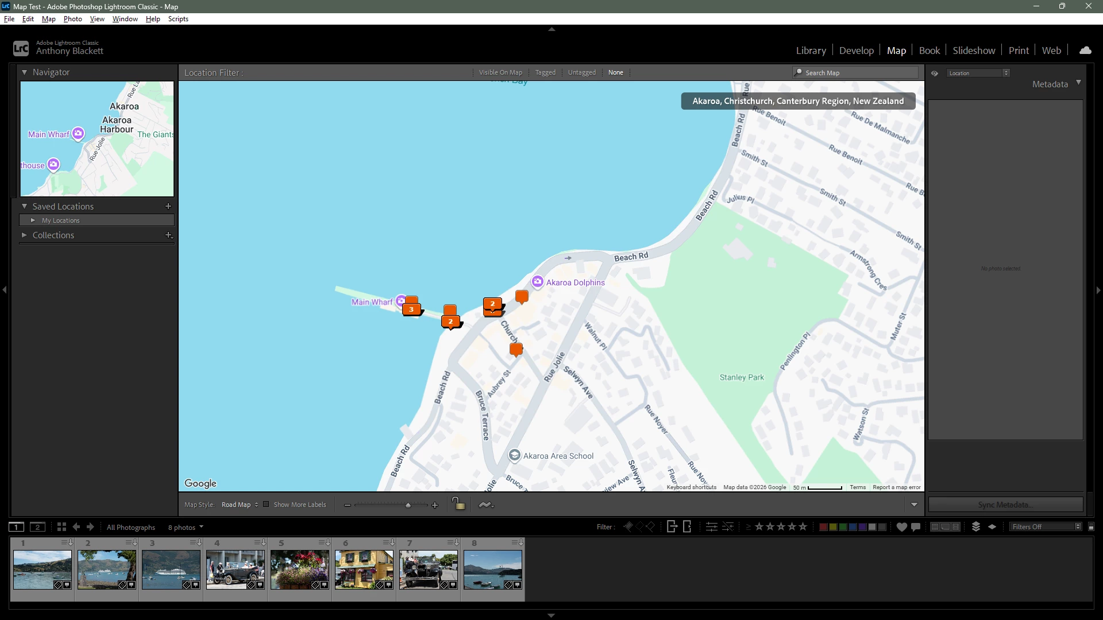Collapse the Navigator panel
1103x620 pixels.
(x=25, y=72)
